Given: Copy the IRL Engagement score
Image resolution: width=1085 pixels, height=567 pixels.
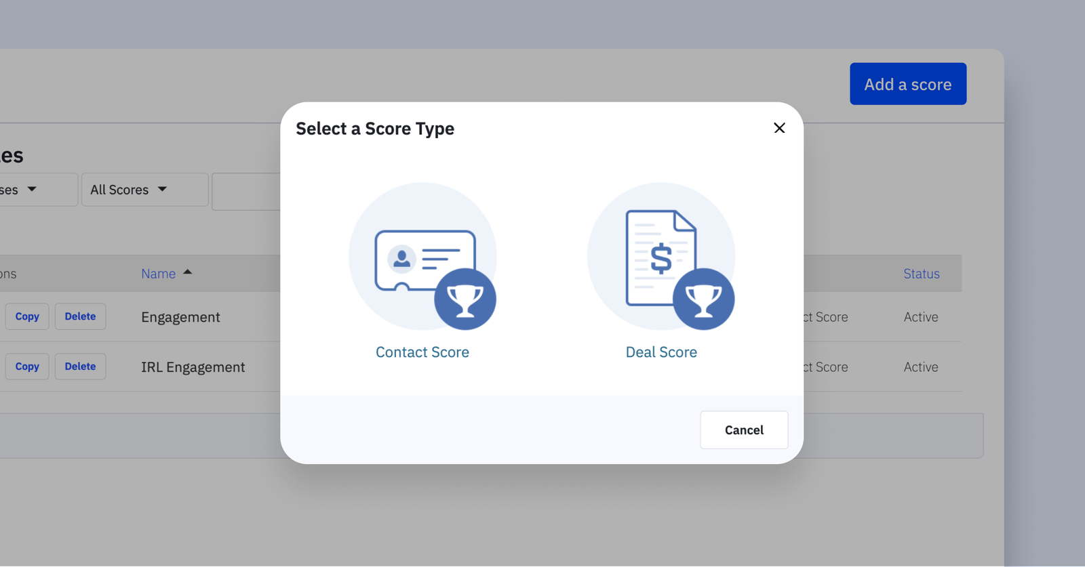Looking at the screenshot, I should click(27, 366).
